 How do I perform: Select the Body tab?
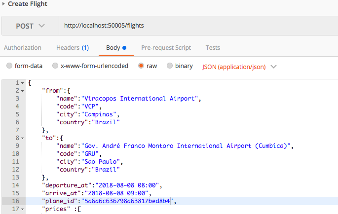[116, 48]
